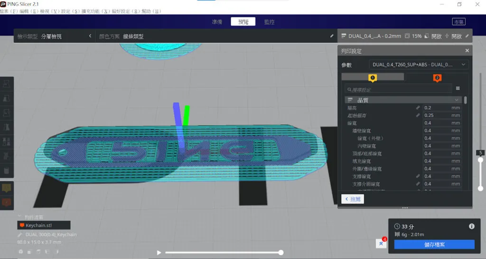Click infill 15% indicator in settings summary
Viewport: 486px width, 259px height.
(413, 36)
